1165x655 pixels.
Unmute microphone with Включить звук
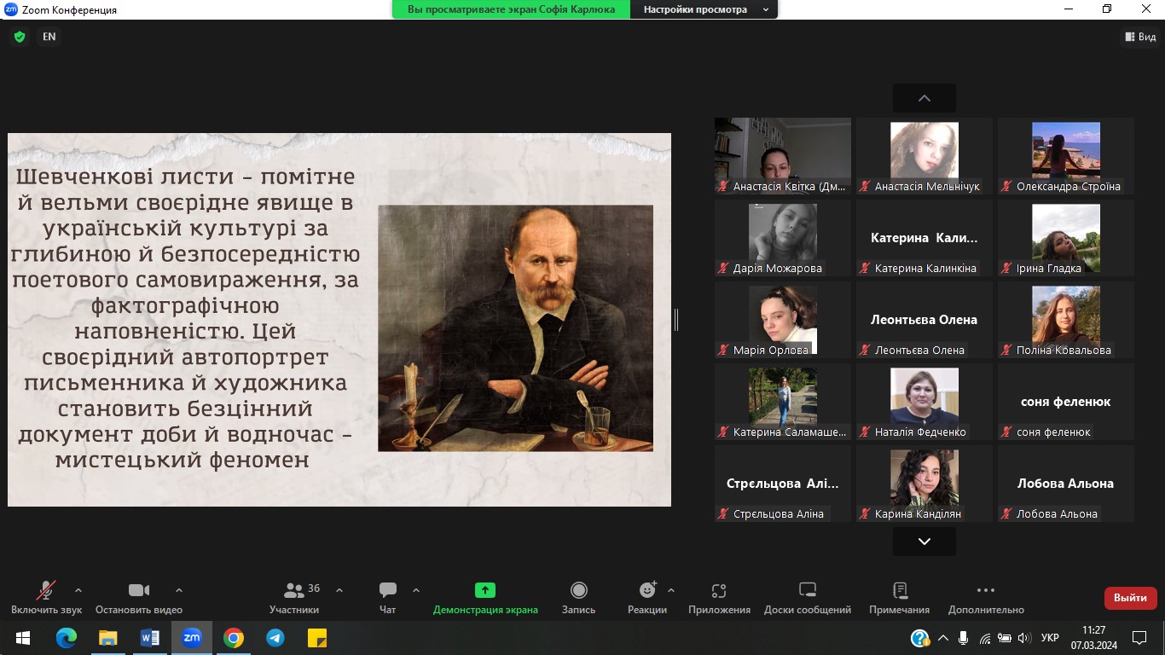46,597
